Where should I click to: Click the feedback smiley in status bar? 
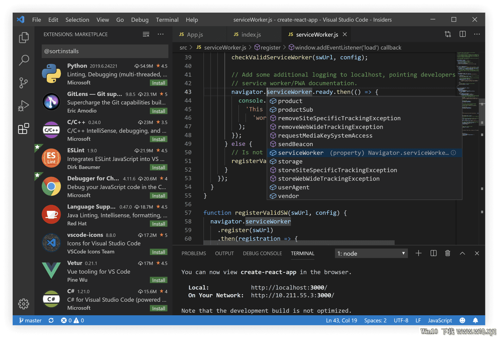[462, 320]
